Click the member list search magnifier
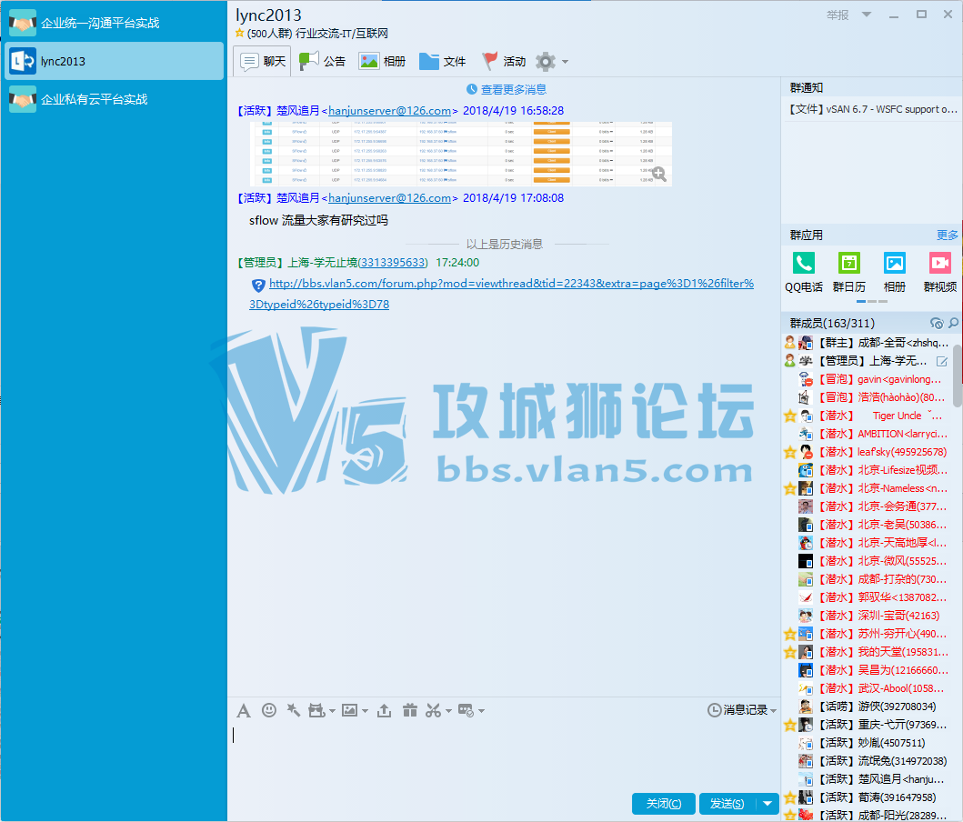 coord(953,323)
